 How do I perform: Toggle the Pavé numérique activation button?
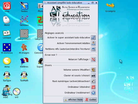click(x=93, y=81)
